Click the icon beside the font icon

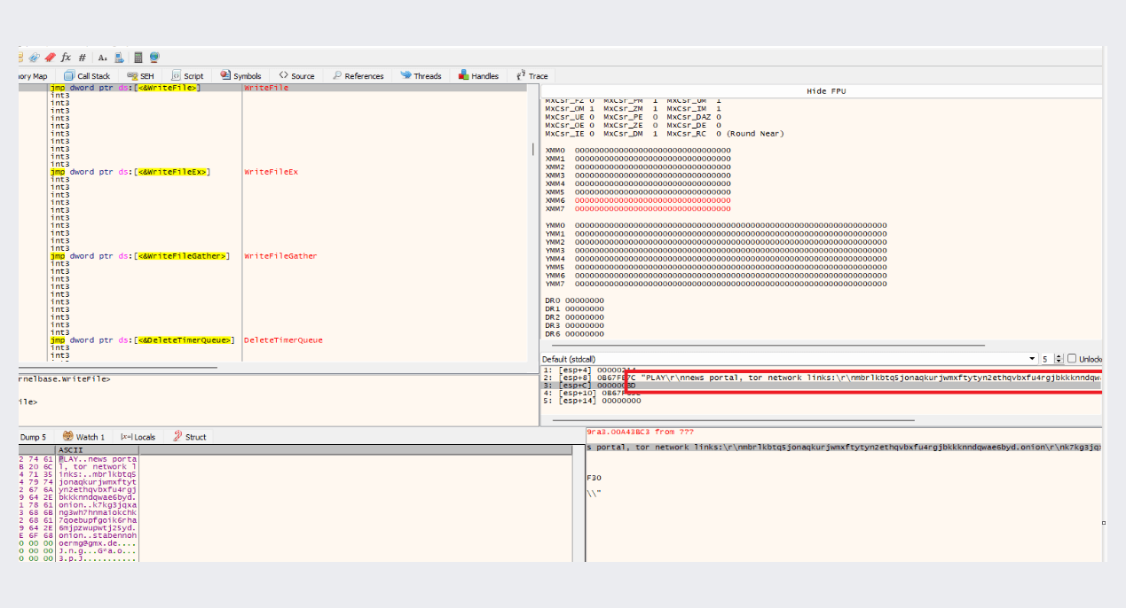[119, 57]
